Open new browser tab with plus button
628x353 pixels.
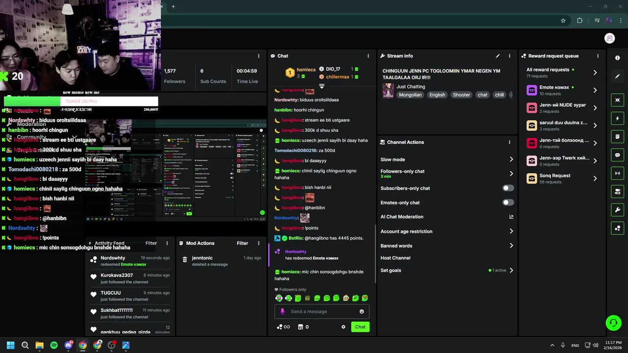point(173,6)
